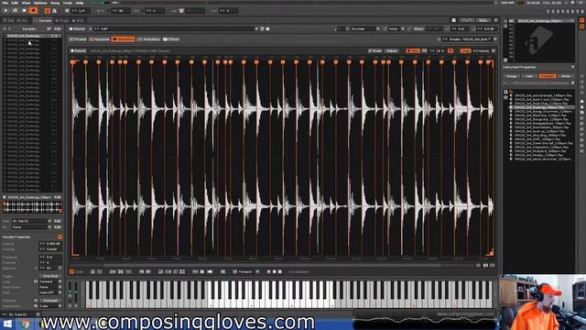Open the Windows Start menu

(x=7, y=324)
